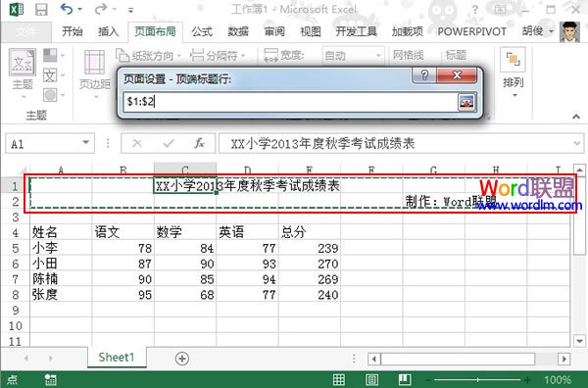Switch to Page Break Preview icon

click(404, 379)
